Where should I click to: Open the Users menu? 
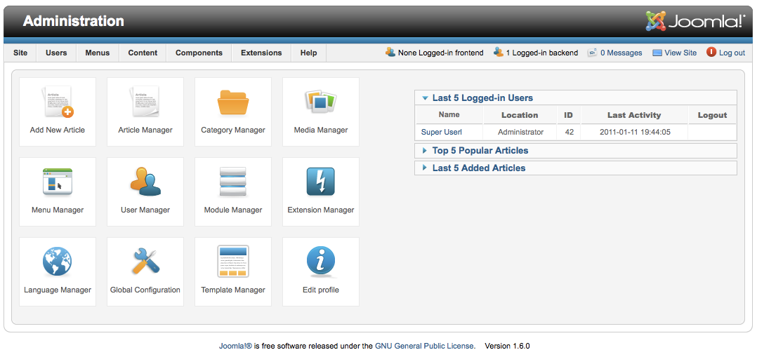coord(56,53)
